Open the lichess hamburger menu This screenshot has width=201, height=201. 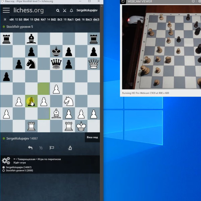pyautogui.click(x=6, y=10)
